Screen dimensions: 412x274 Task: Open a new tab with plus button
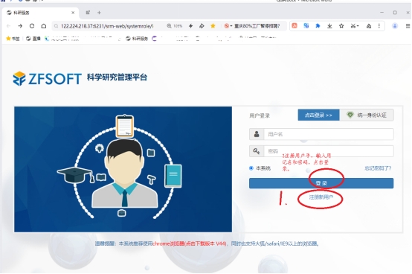(x=99, y=13)
